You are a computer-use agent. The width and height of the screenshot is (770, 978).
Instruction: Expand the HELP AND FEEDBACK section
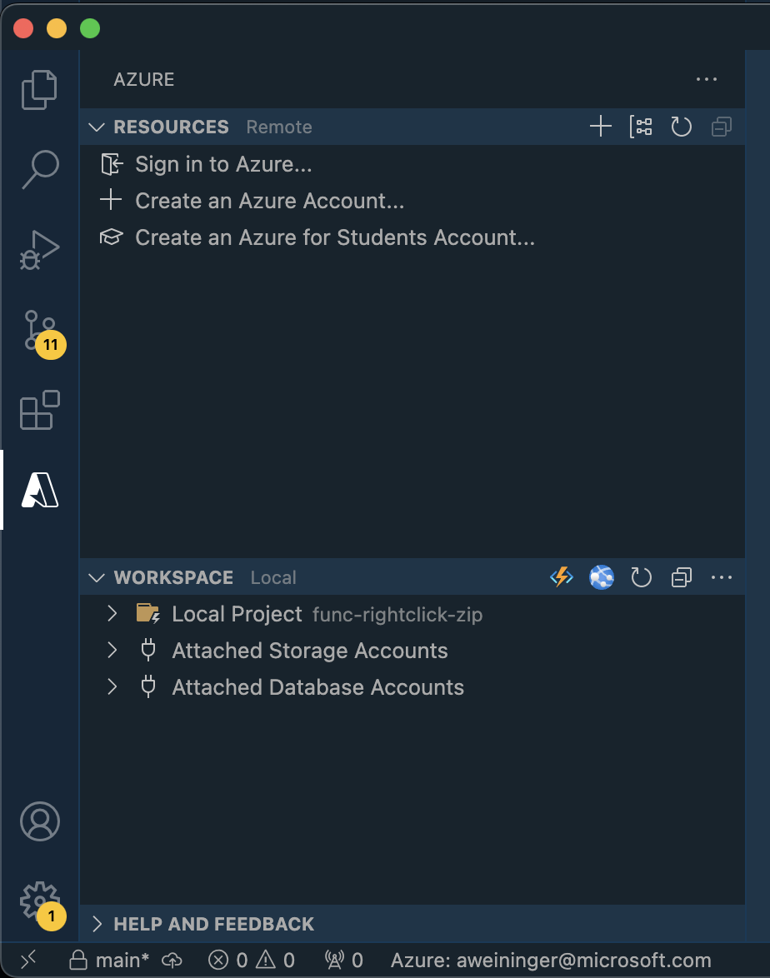pos(96,924)
